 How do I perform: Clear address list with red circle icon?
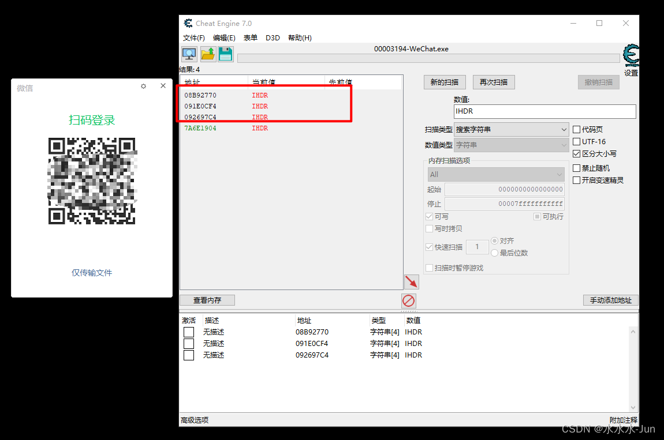point(409,301)
